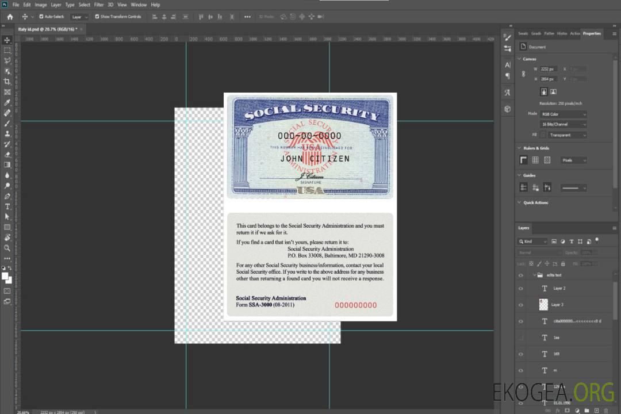Open the Window menu

139,5
